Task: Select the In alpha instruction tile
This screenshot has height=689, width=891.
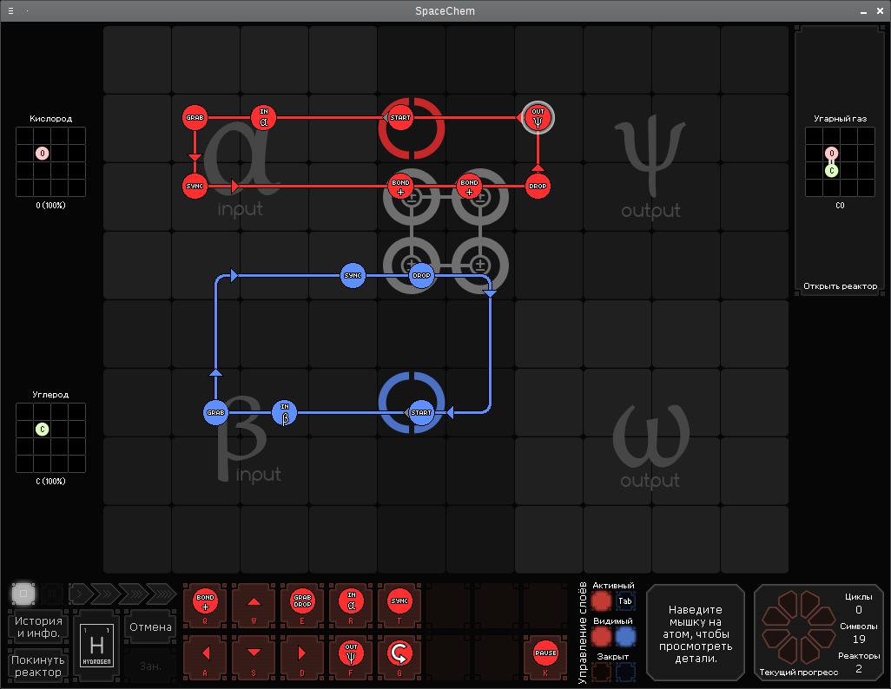Action: (351, 605)
